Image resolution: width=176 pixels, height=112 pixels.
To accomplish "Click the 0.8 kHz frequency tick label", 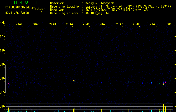I will 2,78.
